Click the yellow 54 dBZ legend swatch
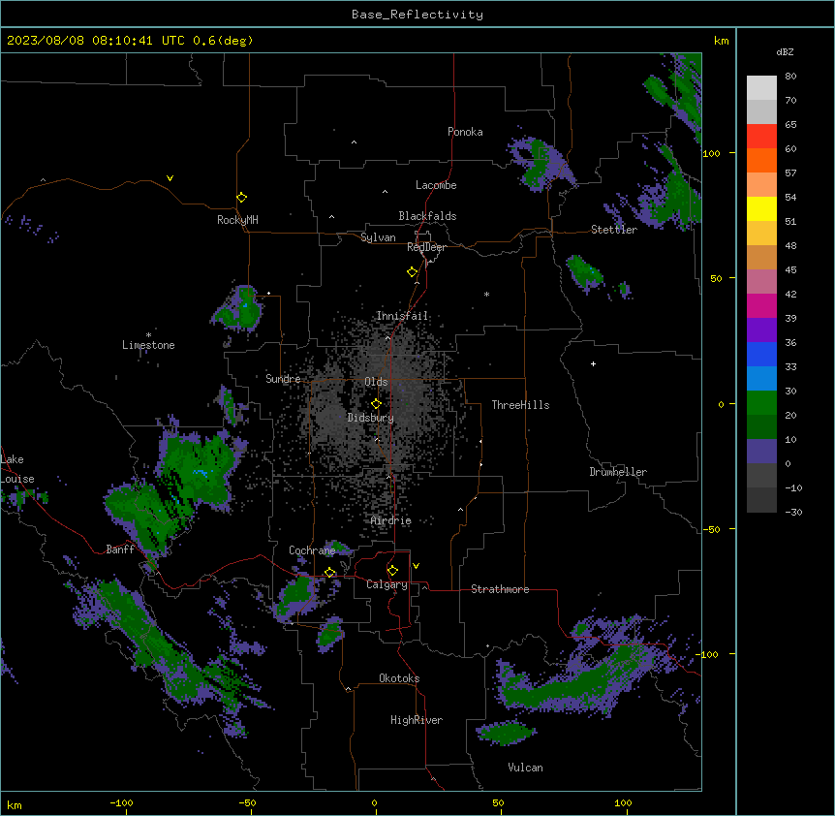This screenshot has width=835, height=816. click(x=761, y=208)
